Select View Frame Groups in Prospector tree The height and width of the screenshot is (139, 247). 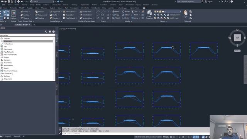coord(10,71)
